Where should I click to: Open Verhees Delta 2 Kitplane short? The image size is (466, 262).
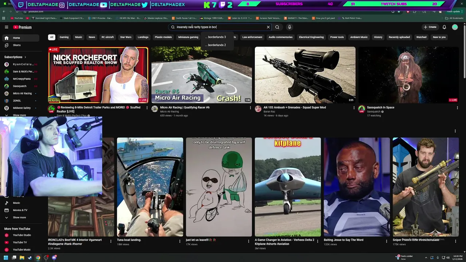pos(288,187)
